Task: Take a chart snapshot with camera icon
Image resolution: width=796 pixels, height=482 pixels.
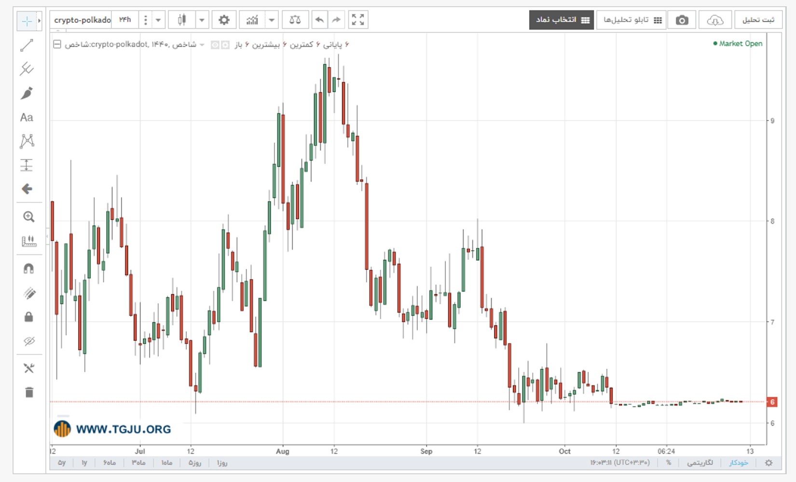Action: click(682, 20)
